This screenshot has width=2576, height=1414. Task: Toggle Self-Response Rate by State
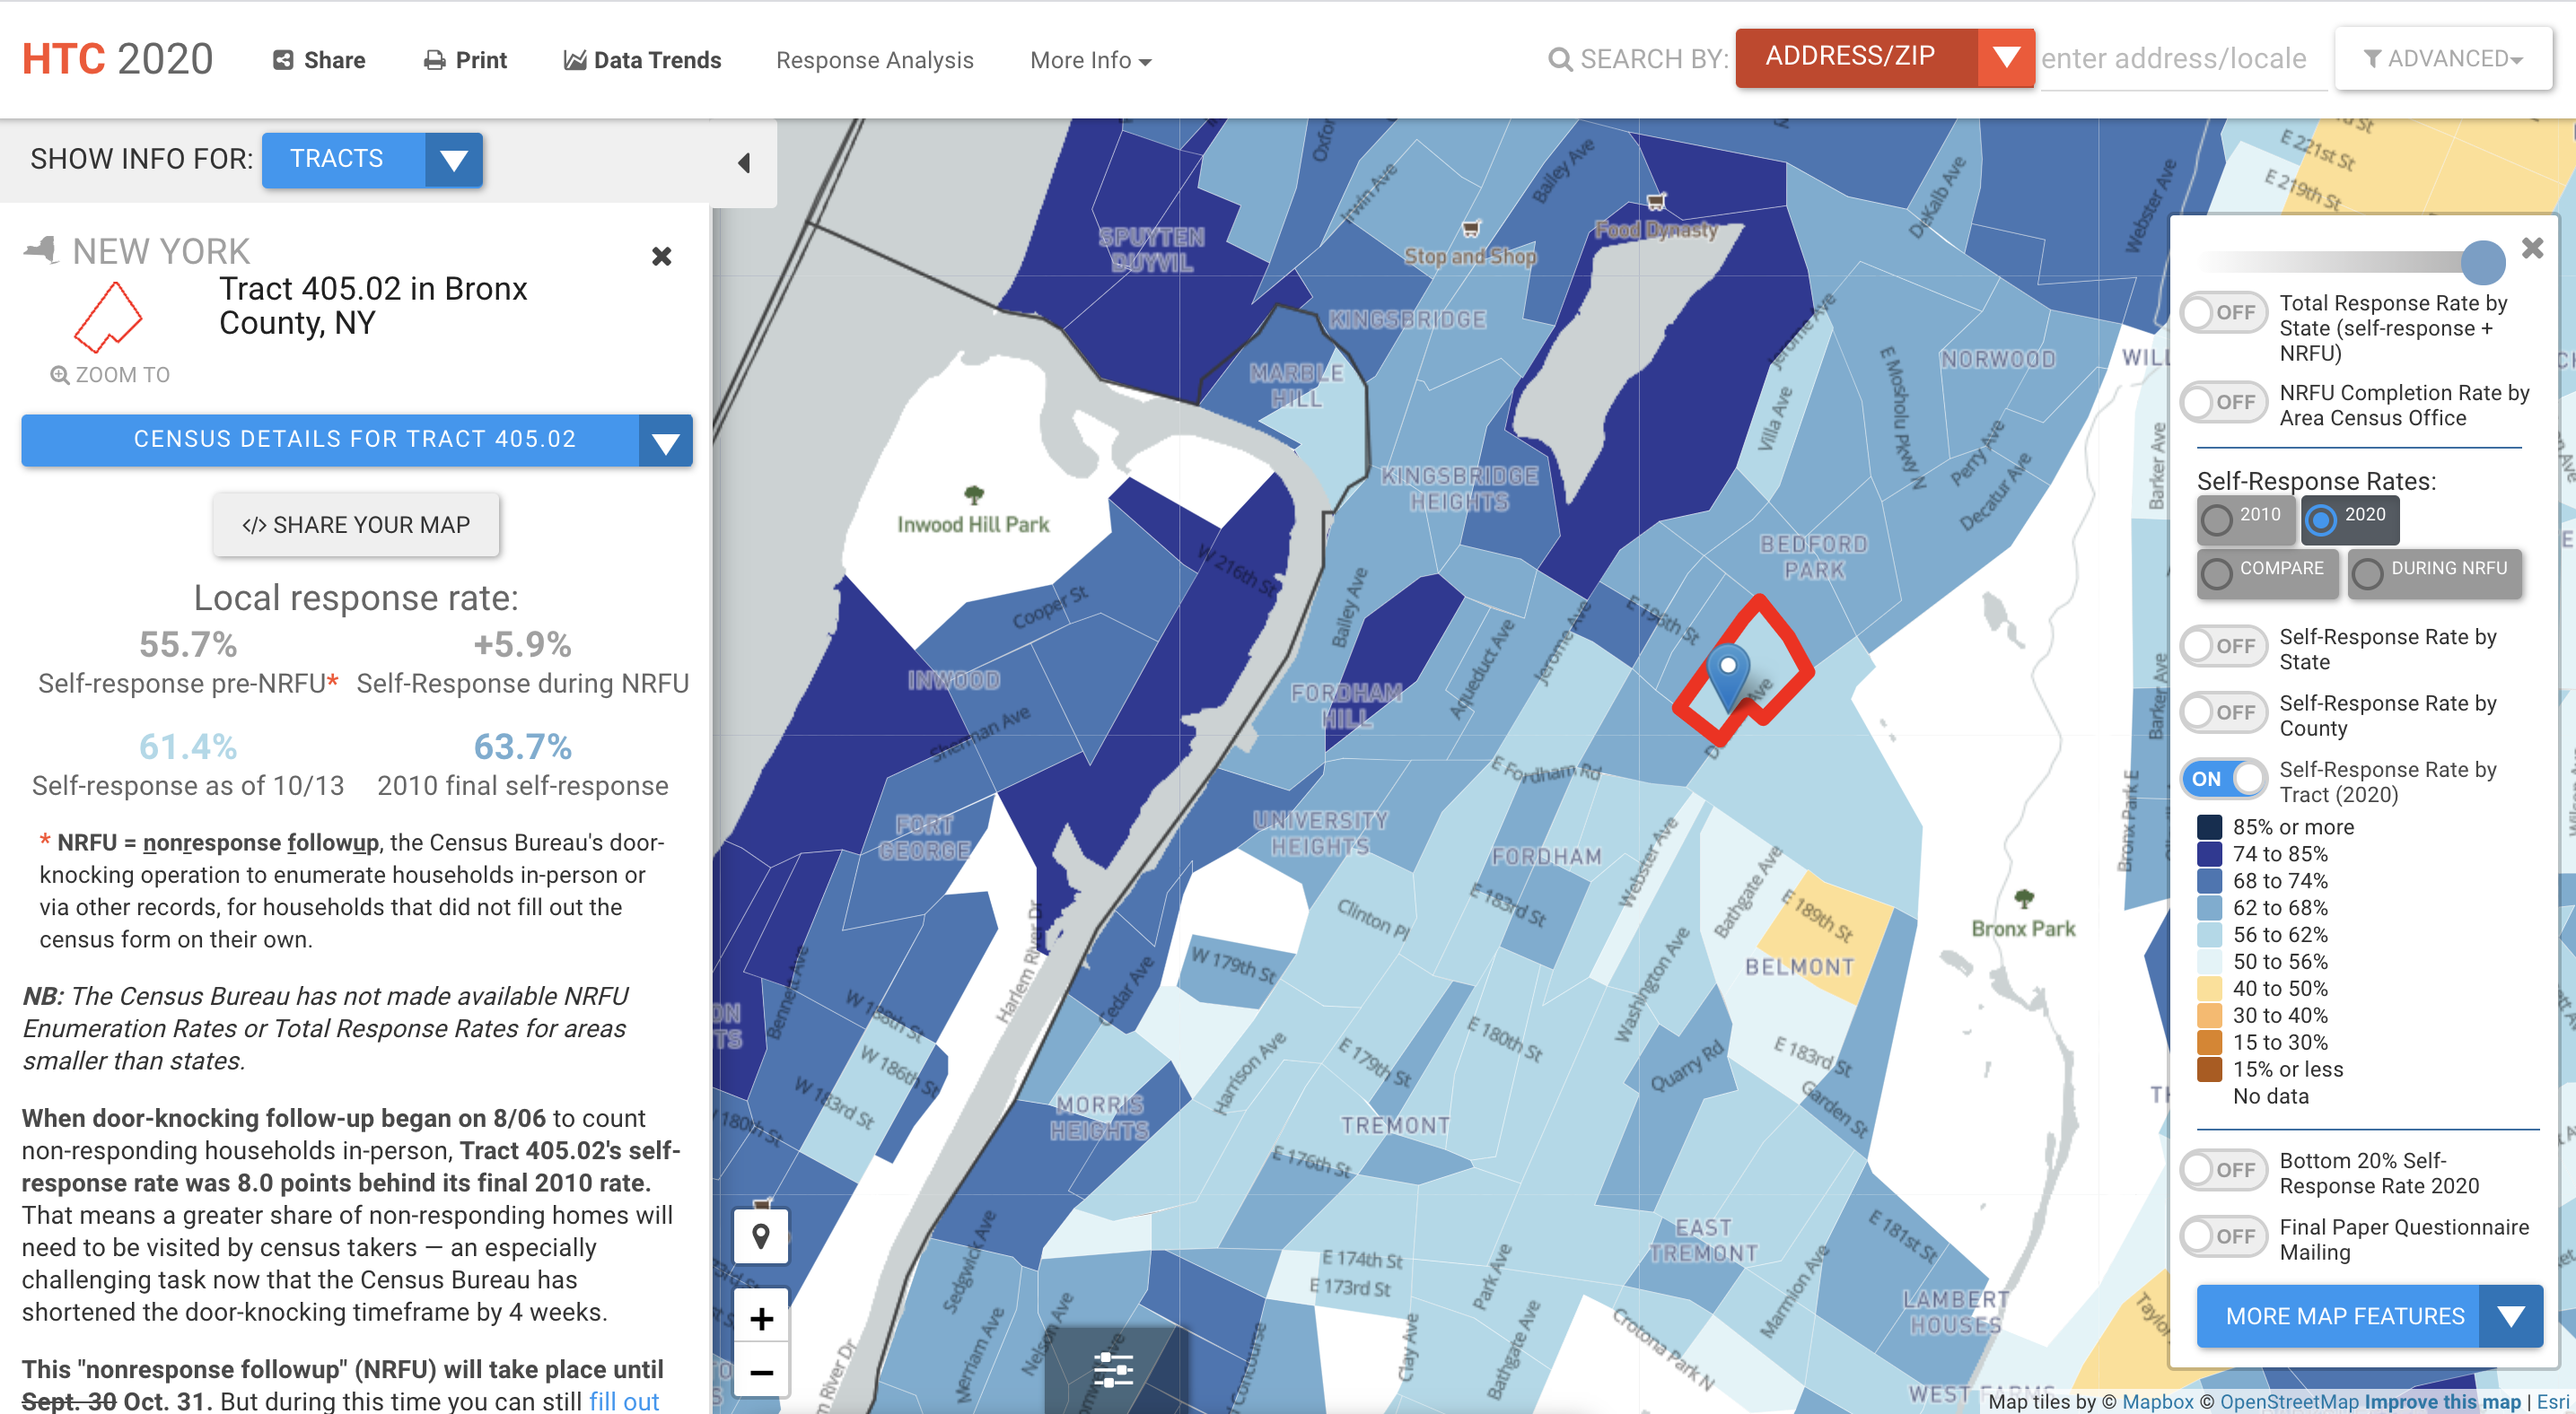[2224, 647]
